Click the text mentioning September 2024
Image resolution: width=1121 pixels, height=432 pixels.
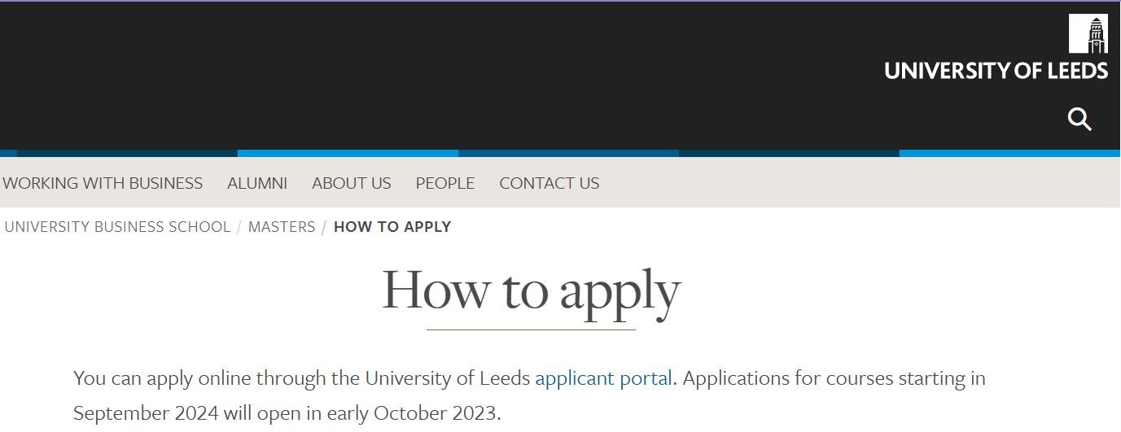[287, 412]
